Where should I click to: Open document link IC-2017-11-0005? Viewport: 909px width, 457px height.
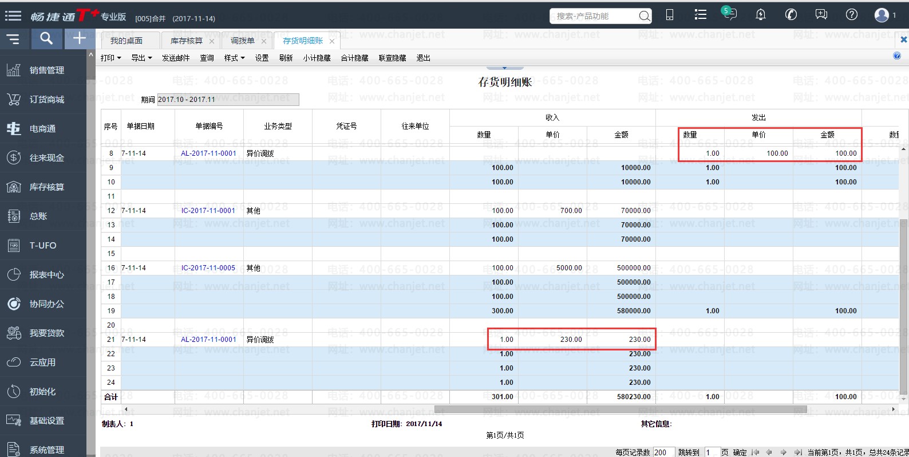(x=208, y=268)
